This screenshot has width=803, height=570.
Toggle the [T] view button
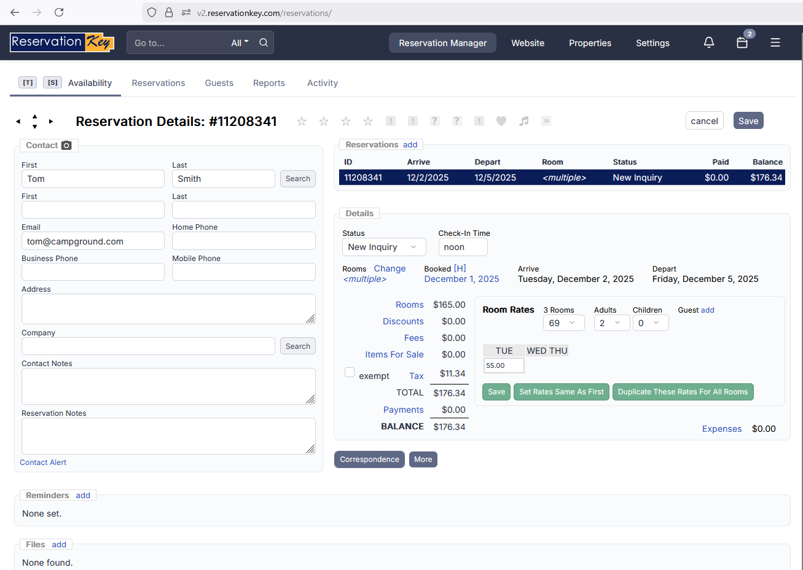point(28,82)
